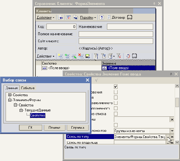Expand the Свойство node at tree top
This screenshot has height=161, width=180.
point(10,95)
